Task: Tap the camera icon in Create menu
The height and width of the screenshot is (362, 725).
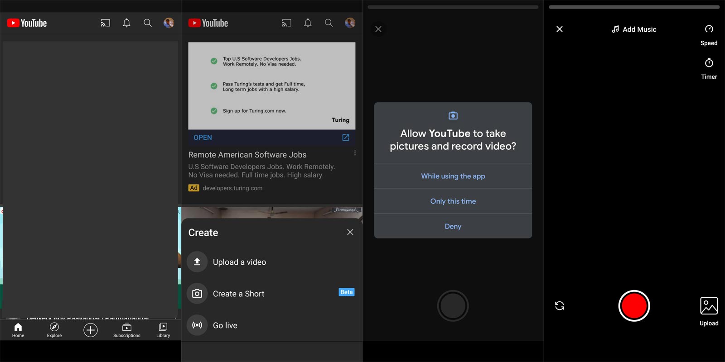Action: pos(197,294)
